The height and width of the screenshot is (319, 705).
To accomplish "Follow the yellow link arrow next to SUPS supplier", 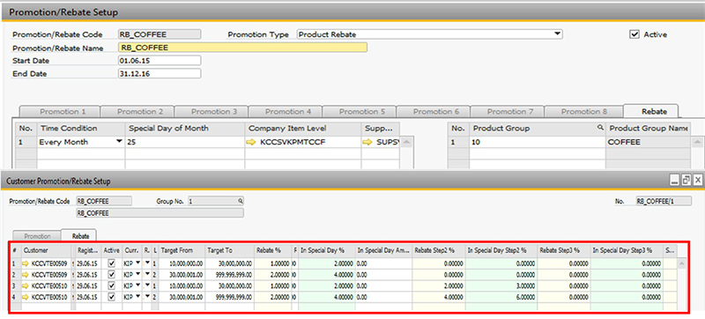I will point(368,142).
